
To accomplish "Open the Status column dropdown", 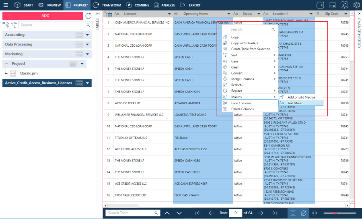I will pyautogui.click(x=259, y=14).
